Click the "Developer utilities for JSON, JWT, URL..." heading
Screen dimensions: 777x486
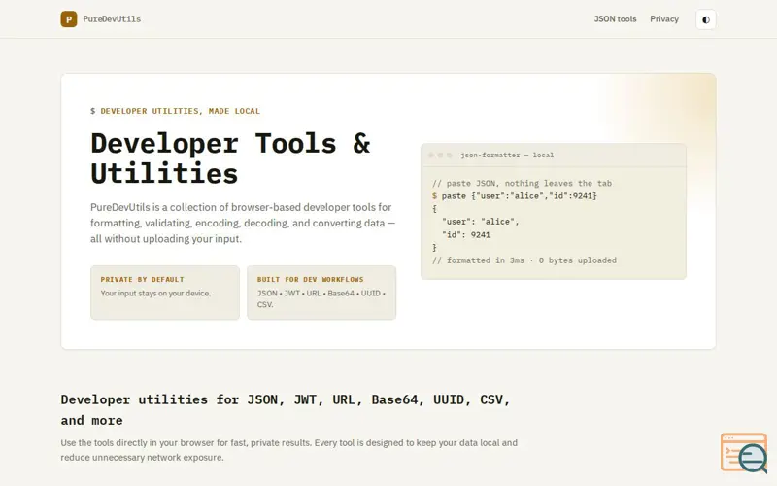tap(286, 409)
